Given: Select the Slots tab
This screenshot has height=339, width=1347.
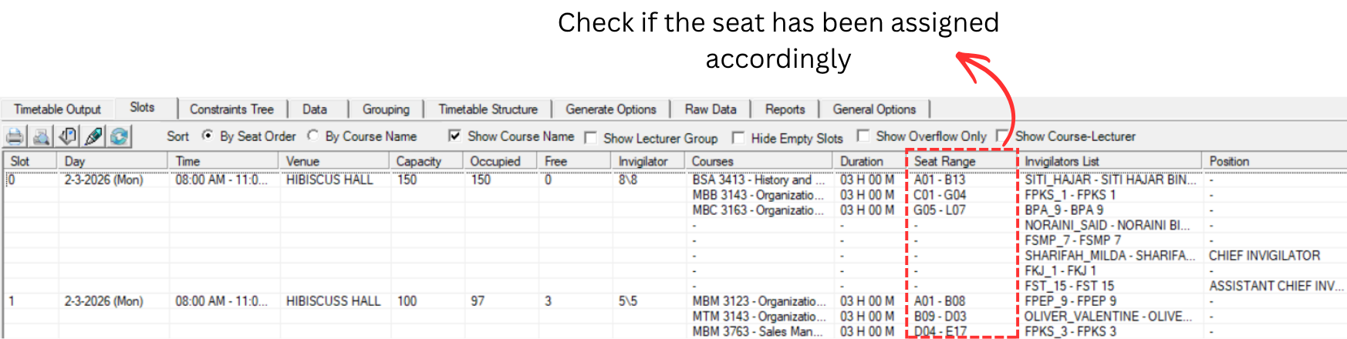Looking at the screenshot, I should click(142, 107).
